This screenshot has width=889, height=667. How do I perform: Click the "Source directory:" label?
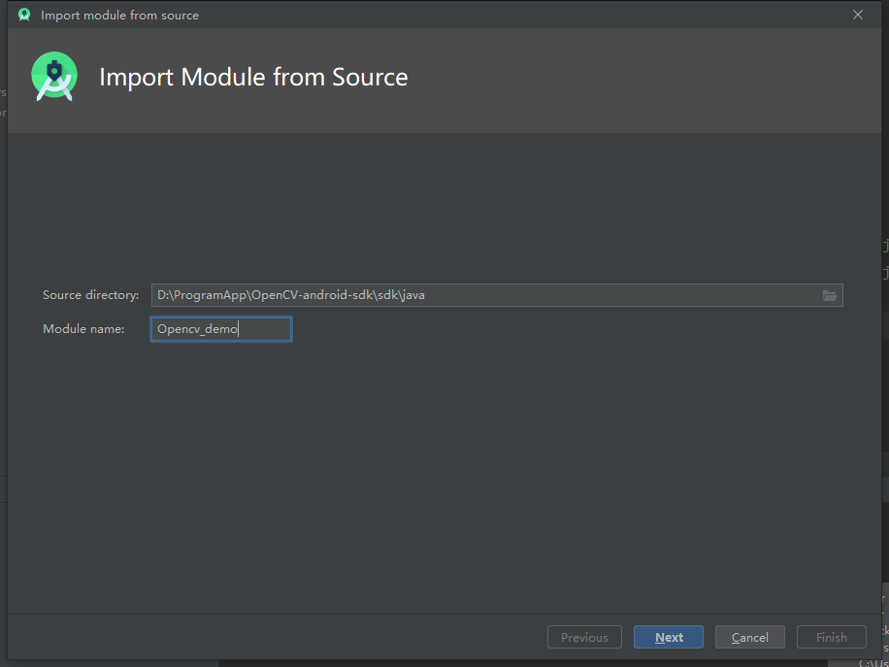click(91, 295)
